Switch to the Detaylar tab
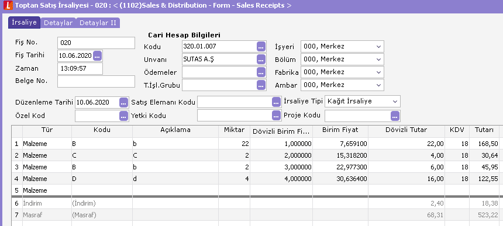 pyautogui.click(x=58, y=23)
